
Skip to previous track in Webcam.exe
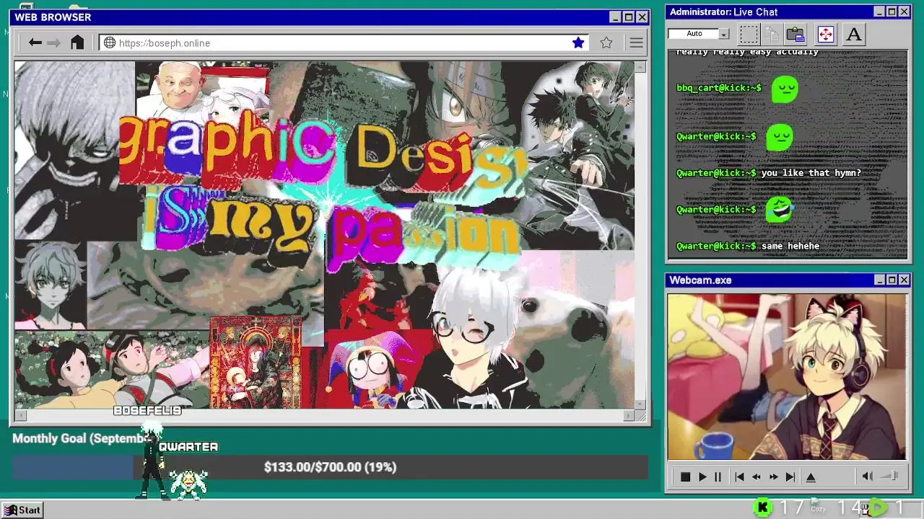(x=739, y=476)
